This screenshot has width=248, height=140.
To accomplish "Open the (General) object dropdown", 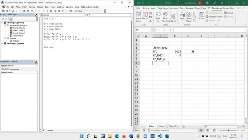I will point(84,15).
